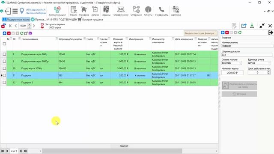Open the Дата изменения column filter

coord(196,38)
